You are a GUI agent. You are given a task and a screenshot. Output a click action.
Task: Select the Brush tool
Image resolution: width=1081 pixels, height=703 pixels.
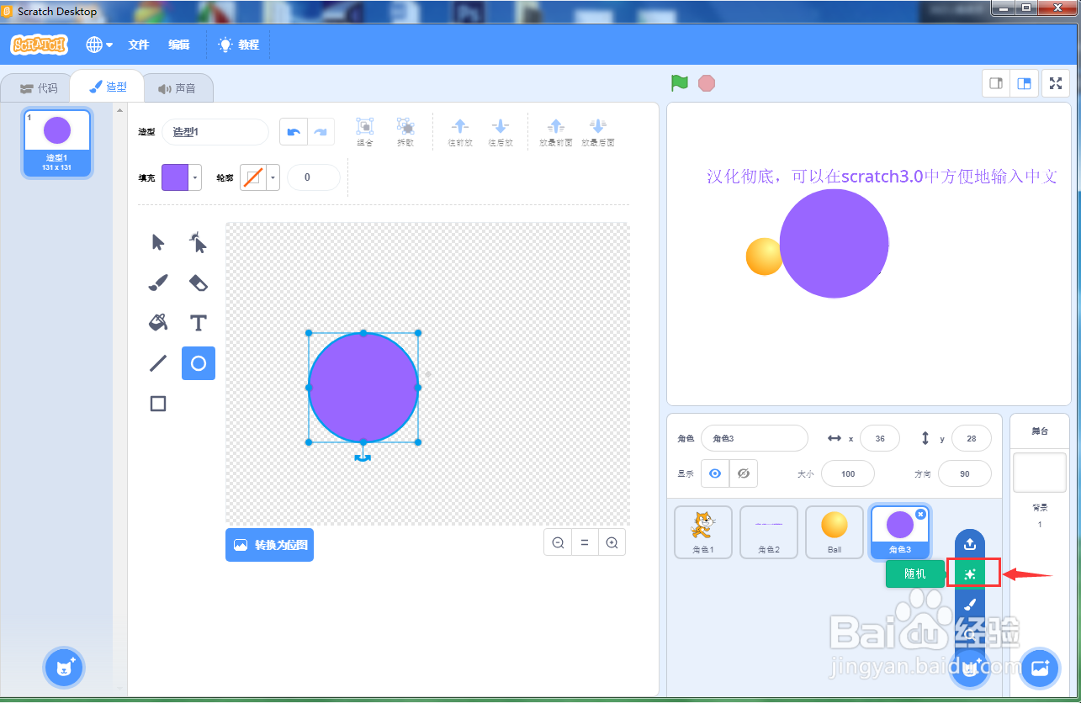coord(157,283)
